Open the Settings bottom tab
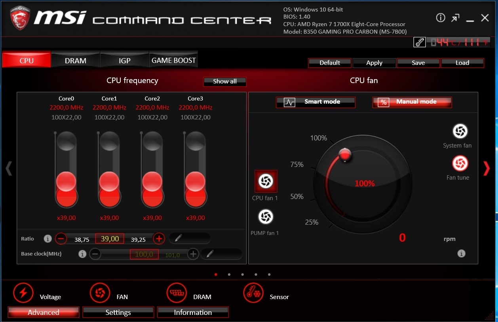The image size is (498, 322). (118, 312)
